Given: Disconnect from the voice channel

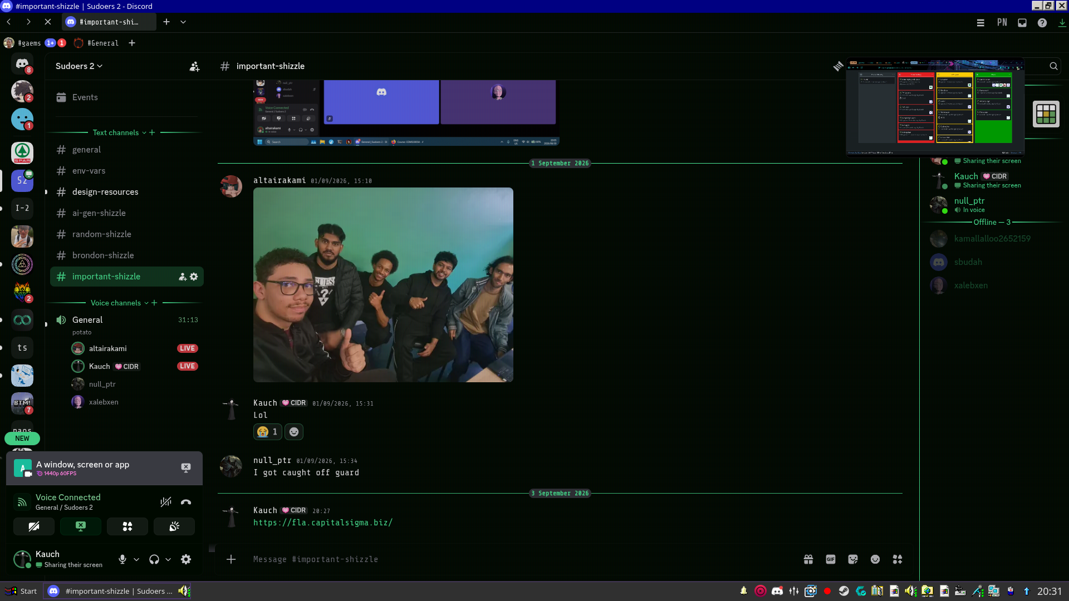Looking at the screenshot, I should tap(186, 502).
